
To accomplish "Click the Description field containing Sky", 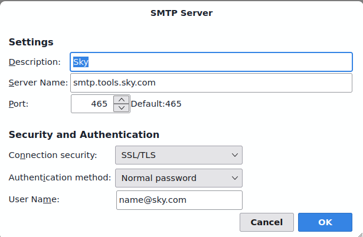I will 211,62.
